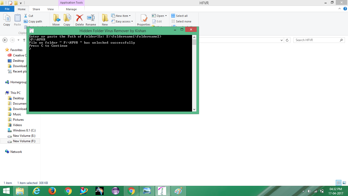Expand the Open button dropdown arrow

tap(166, 16)
